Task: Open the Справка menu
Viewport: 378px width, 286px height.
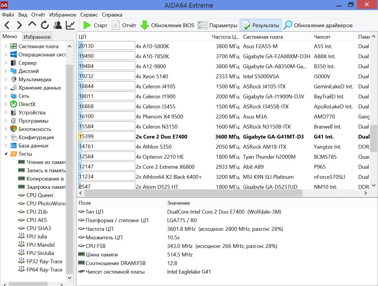Action: (x=112, y=15)
